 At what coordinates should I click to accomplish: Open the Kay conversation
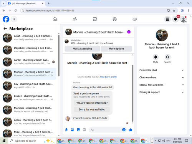tap(29, 86)
